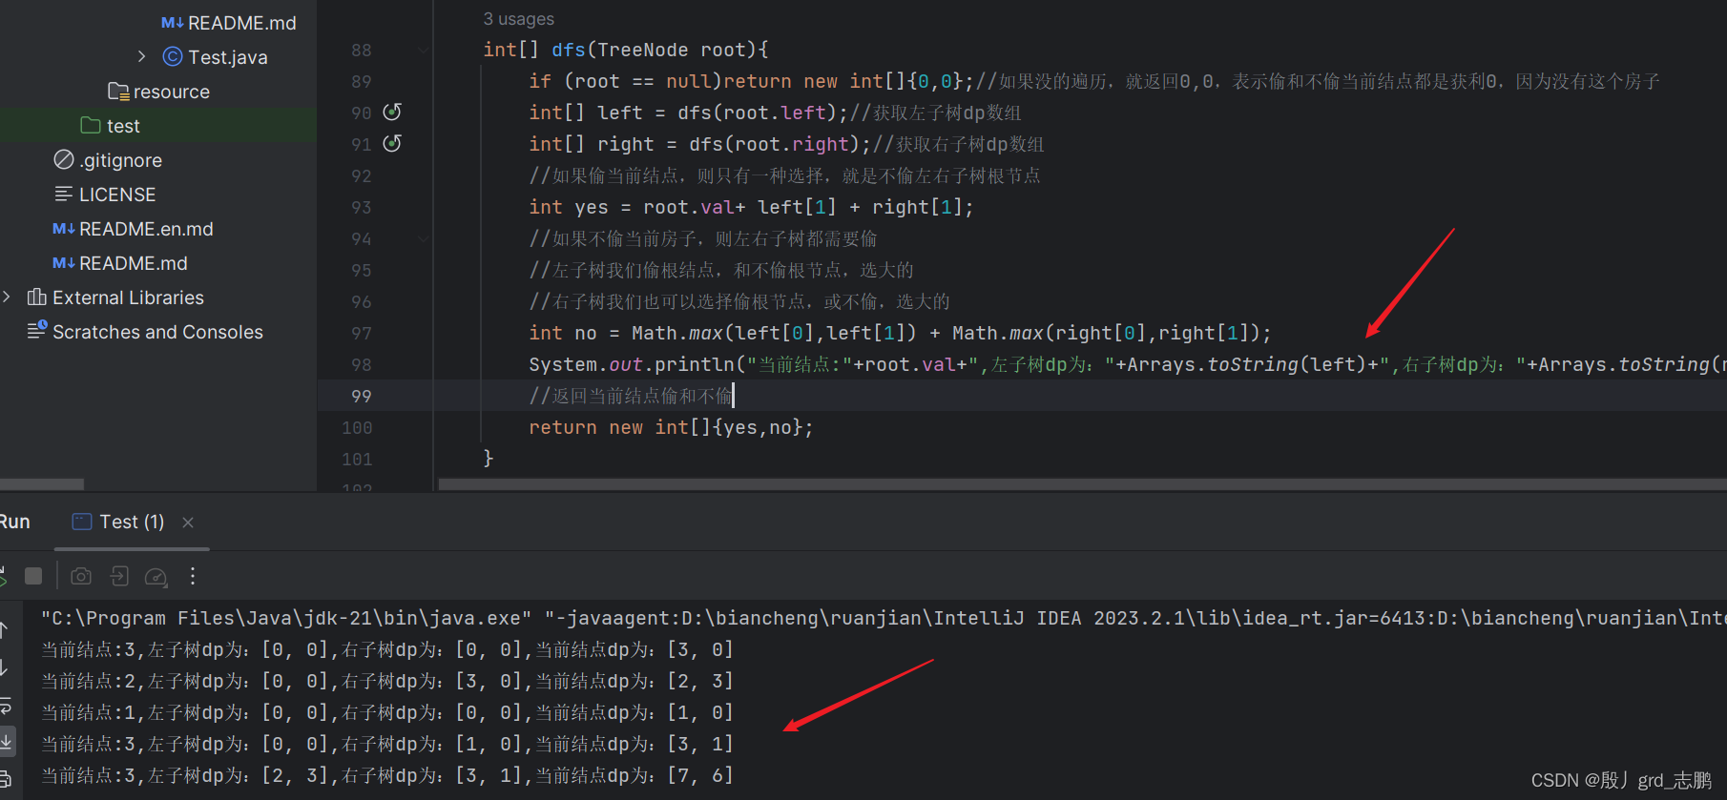Screen dimensions: 1727x800
Task: Toggle fold marker at line 94
Action: 423,238
